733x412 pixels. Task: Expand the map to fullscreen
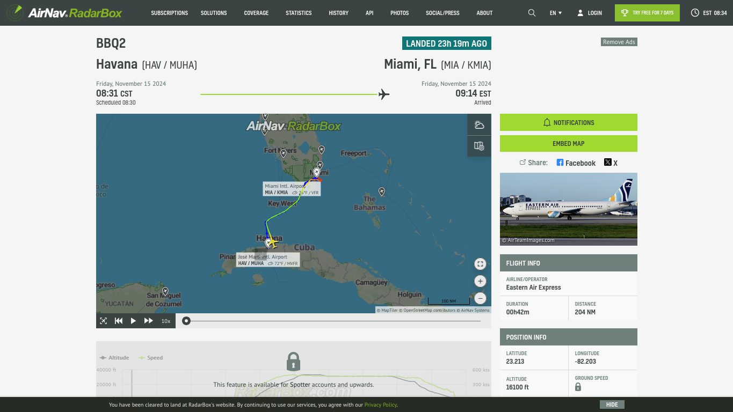[x=480, y=264]
